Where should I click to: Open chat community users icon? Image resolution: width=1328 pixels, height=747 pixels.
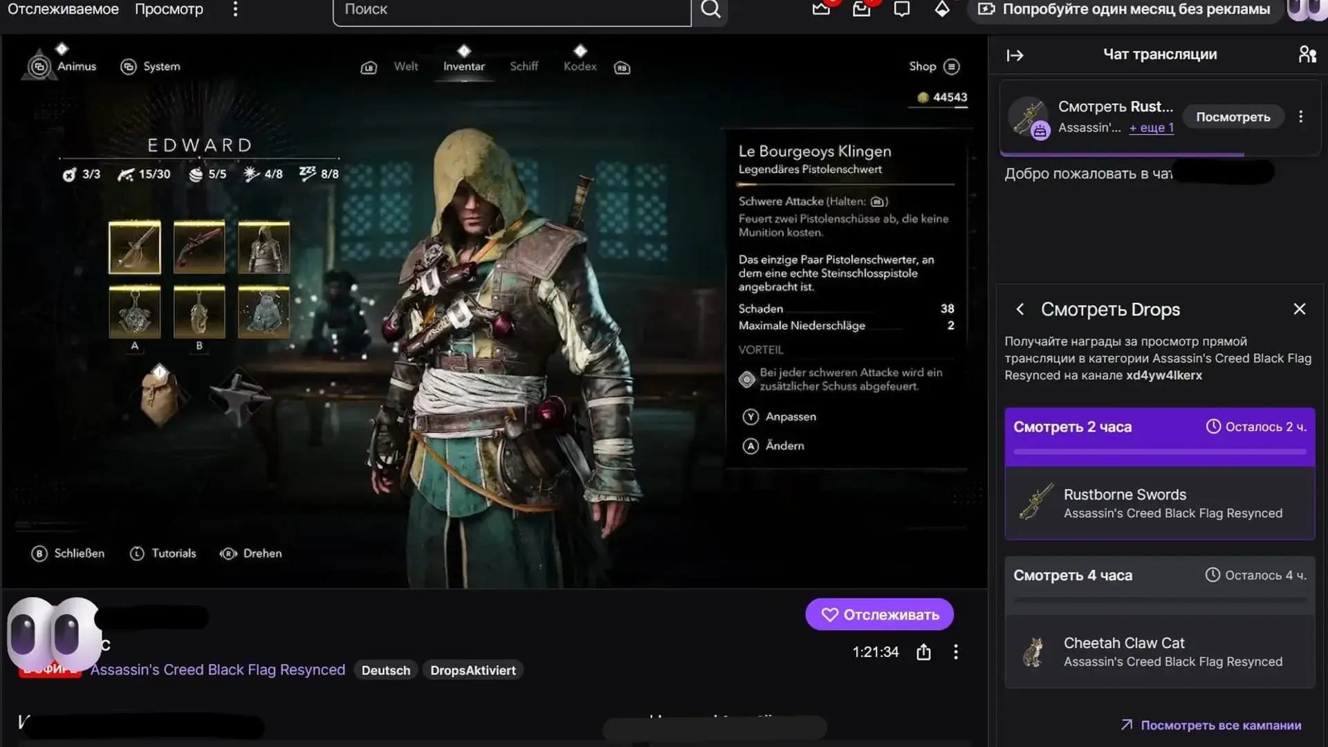[x=1307, y=54]
